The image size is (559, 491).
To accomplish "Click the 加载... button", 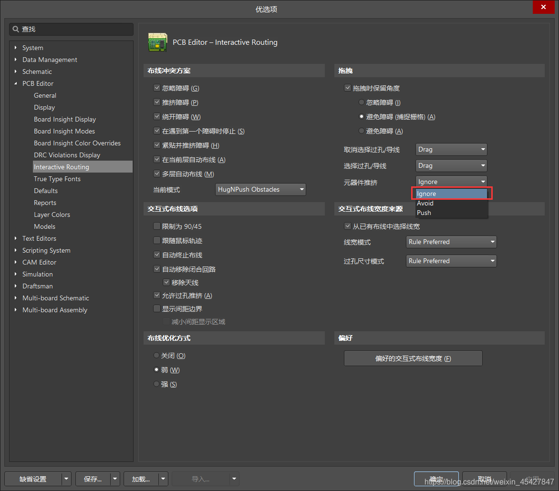I will click(141, 479).
